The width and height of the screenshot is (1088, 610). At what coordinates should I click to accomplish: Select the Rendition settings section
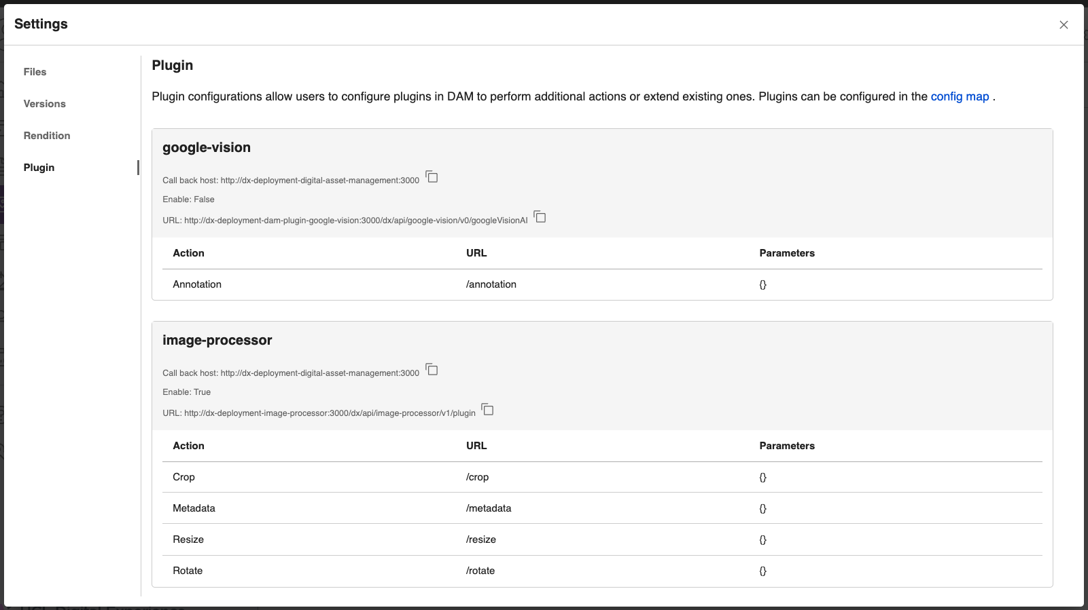47,135
